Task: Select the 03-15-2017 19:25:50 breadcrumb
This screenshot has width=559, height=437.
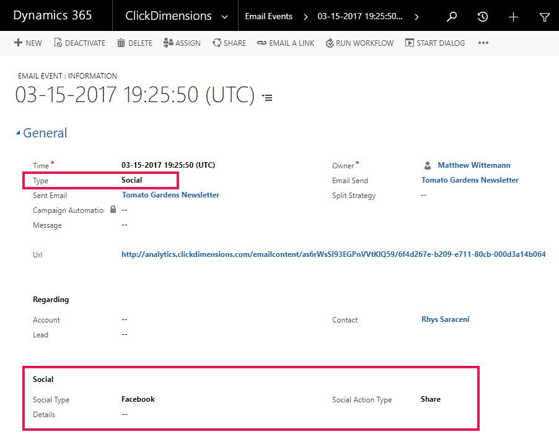Action: [359, 16]
